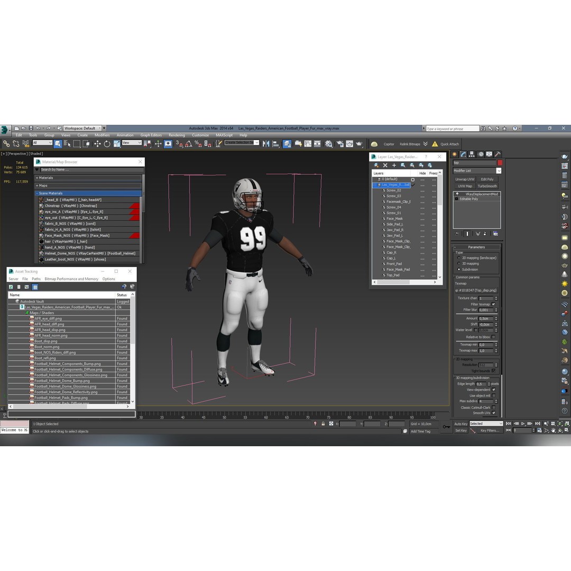
Task: Click the Zoom Extents All icon
Action: 567,423
